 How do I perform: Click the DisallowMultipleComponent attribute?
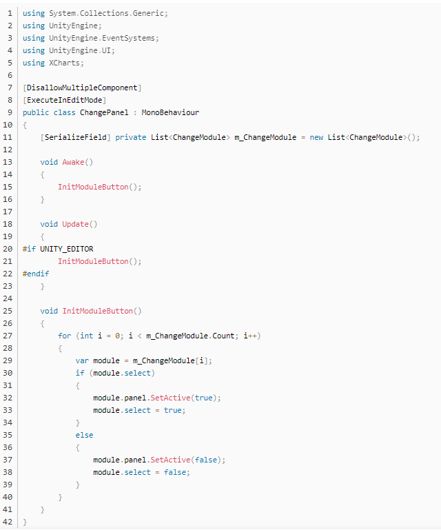82,88
